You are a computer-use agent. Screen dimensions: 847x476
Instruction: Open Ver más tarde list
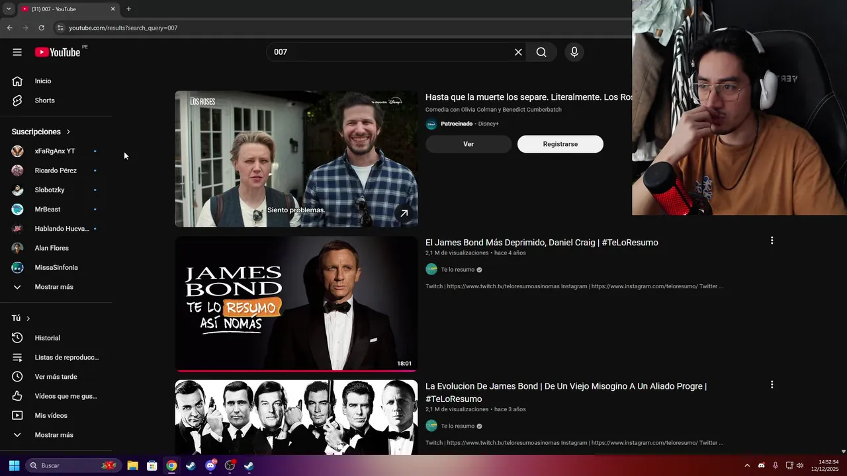coord(56,377)
